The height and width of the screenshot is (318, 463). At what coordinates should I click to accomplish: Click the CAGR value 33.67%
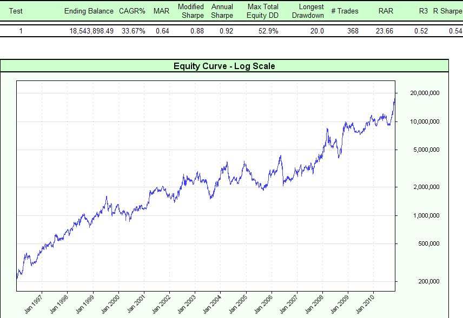134,31
